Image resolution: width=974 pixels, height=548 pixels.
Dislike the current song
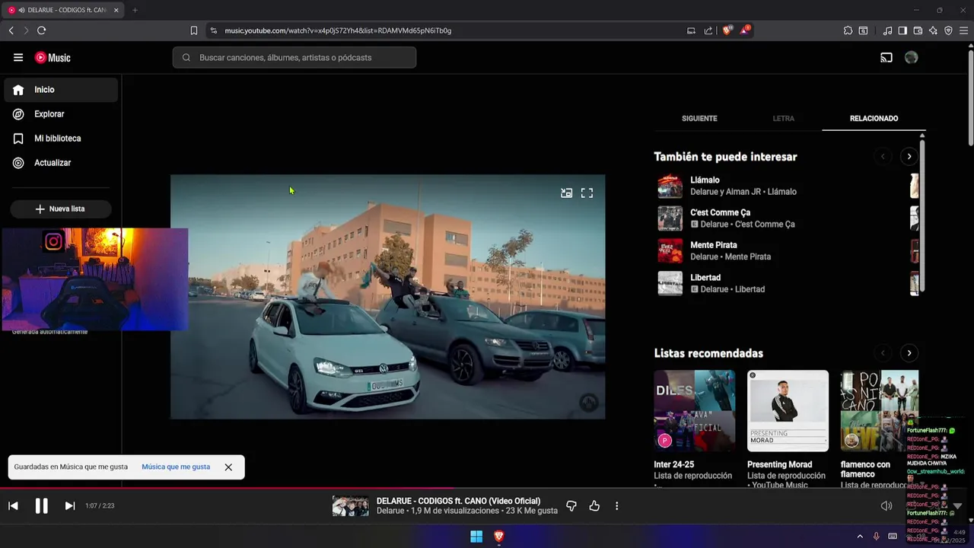tap(571, 506)
